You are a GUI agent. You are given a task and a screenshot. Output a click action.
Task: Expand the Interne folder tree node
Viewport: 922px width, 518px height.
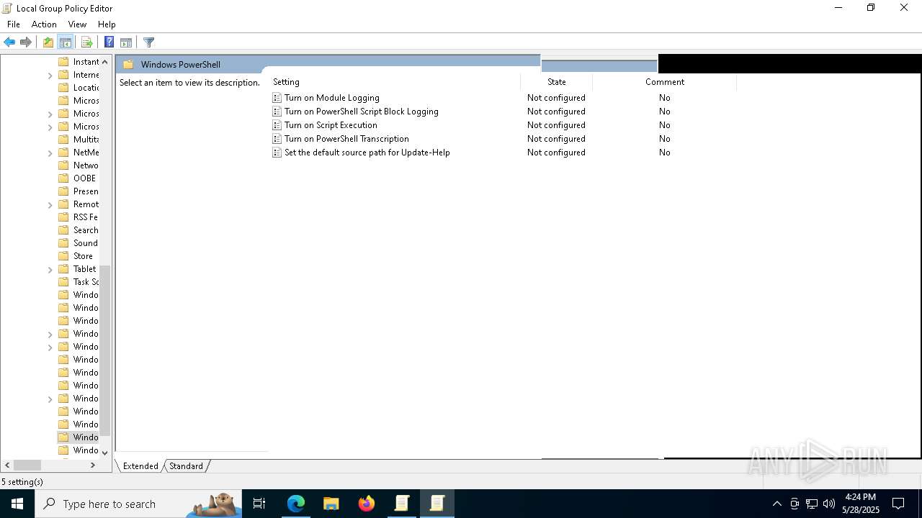tap(50, 75)
